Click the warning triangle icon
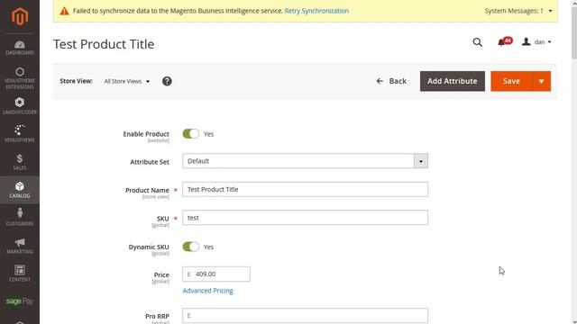Screen dimensions: 577x324 coord(64,11)
